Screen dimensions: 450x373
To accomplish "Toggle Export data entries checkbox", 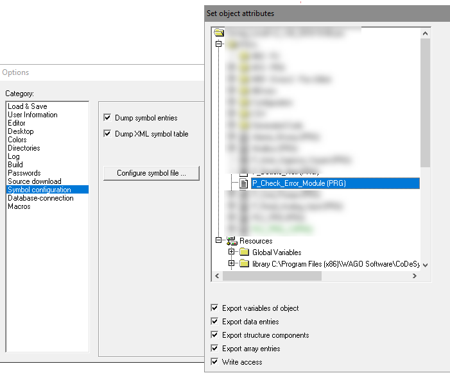I will pos(215,322).
